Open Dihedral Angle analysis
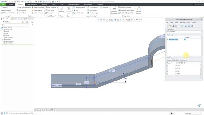The height and width of the screenshot is (115, 204). click(92, 13)
